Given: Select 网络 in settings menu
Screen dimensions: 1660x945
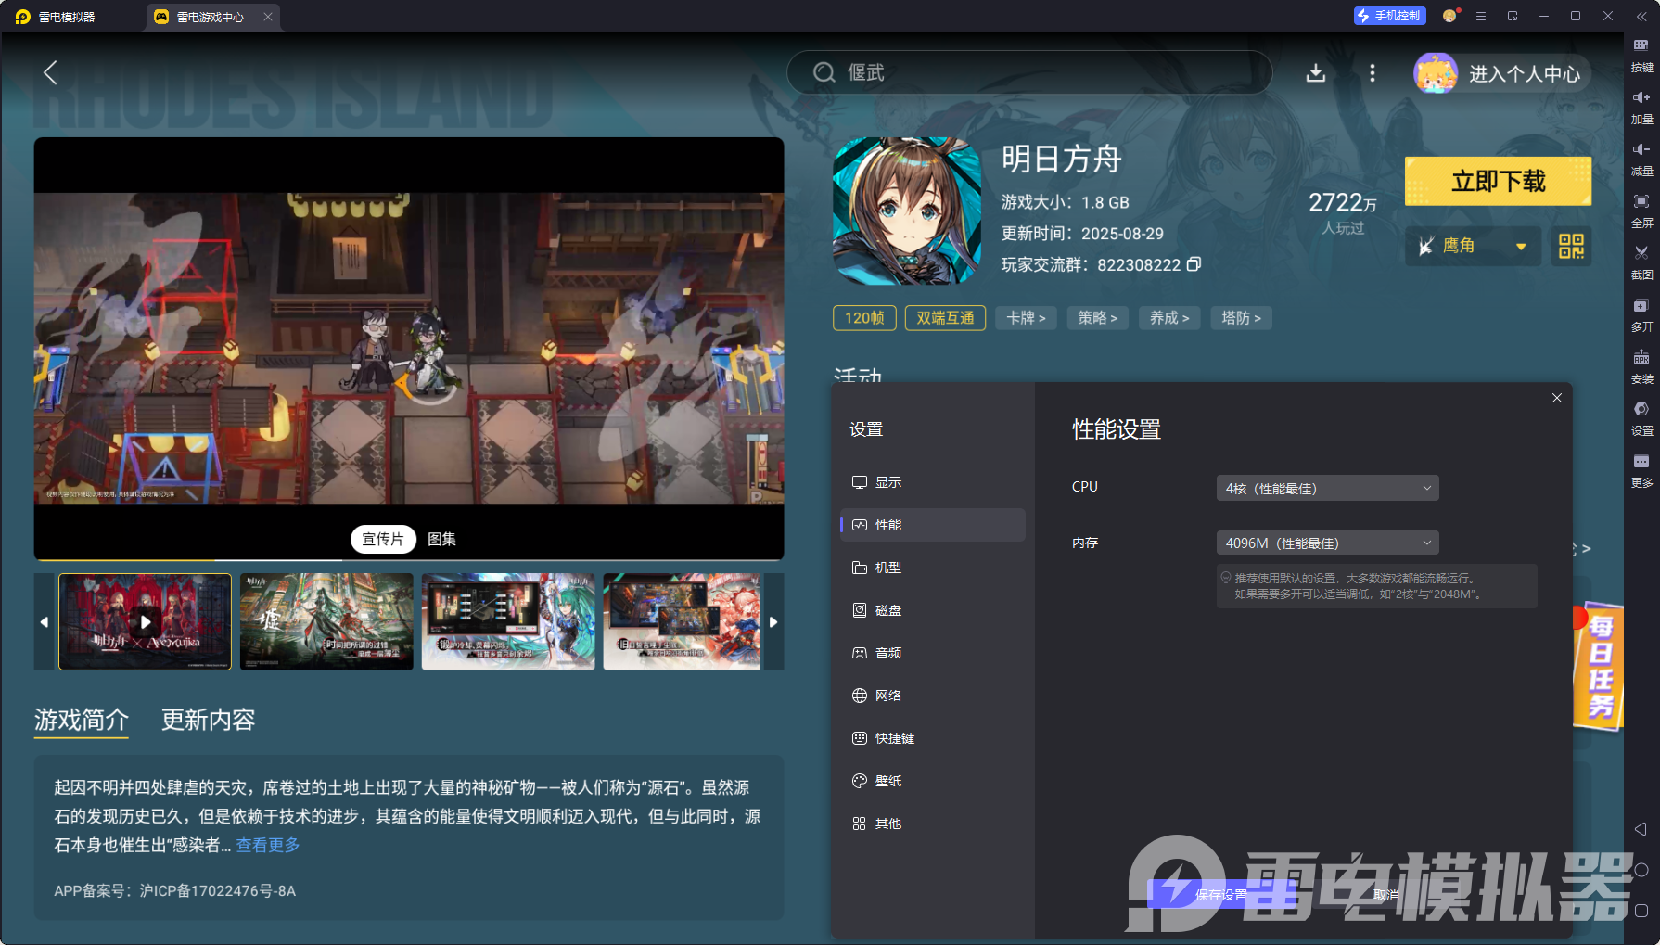Looking at the screenshot, I should tap(933, 696).
